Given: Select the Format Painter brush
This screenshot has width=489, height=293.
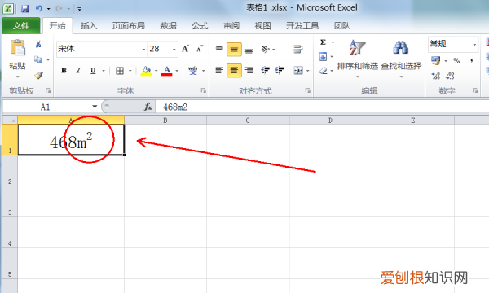Looking at the screenshot, I should (x=38, y=75).
